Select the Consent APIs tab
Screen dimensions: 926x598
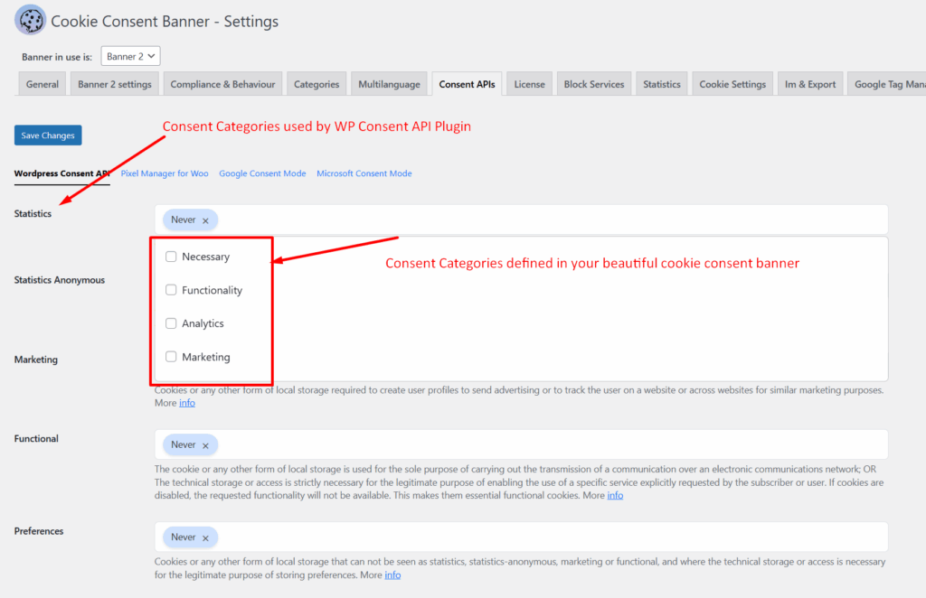(468, 84)
